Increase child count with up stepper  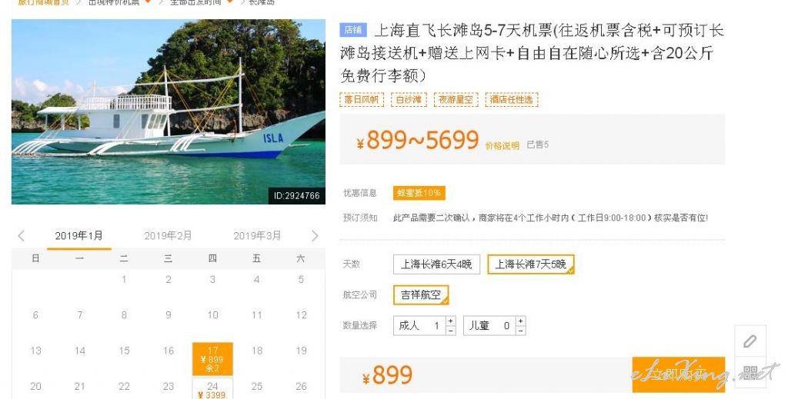pos(521,321)
